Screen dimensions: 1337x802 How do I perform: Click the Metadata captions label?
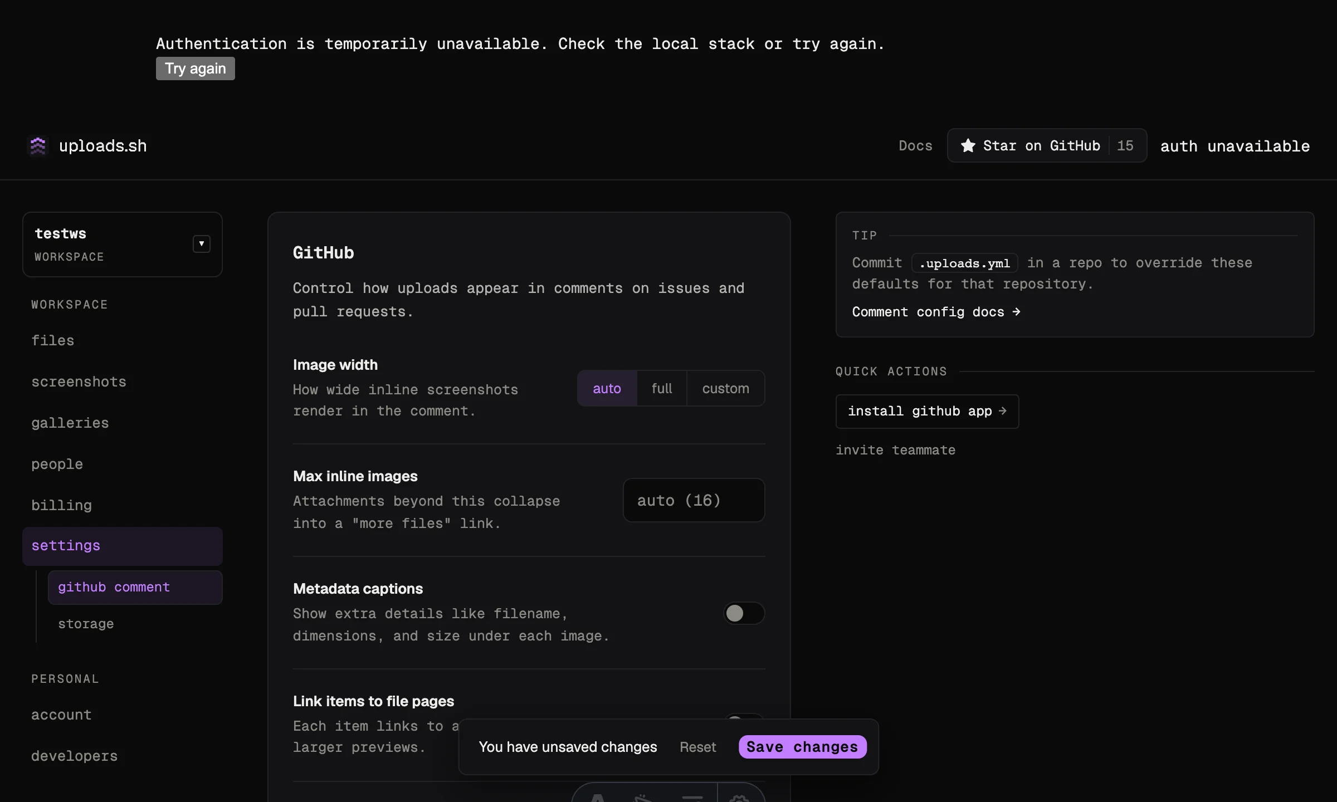(358, 589)
